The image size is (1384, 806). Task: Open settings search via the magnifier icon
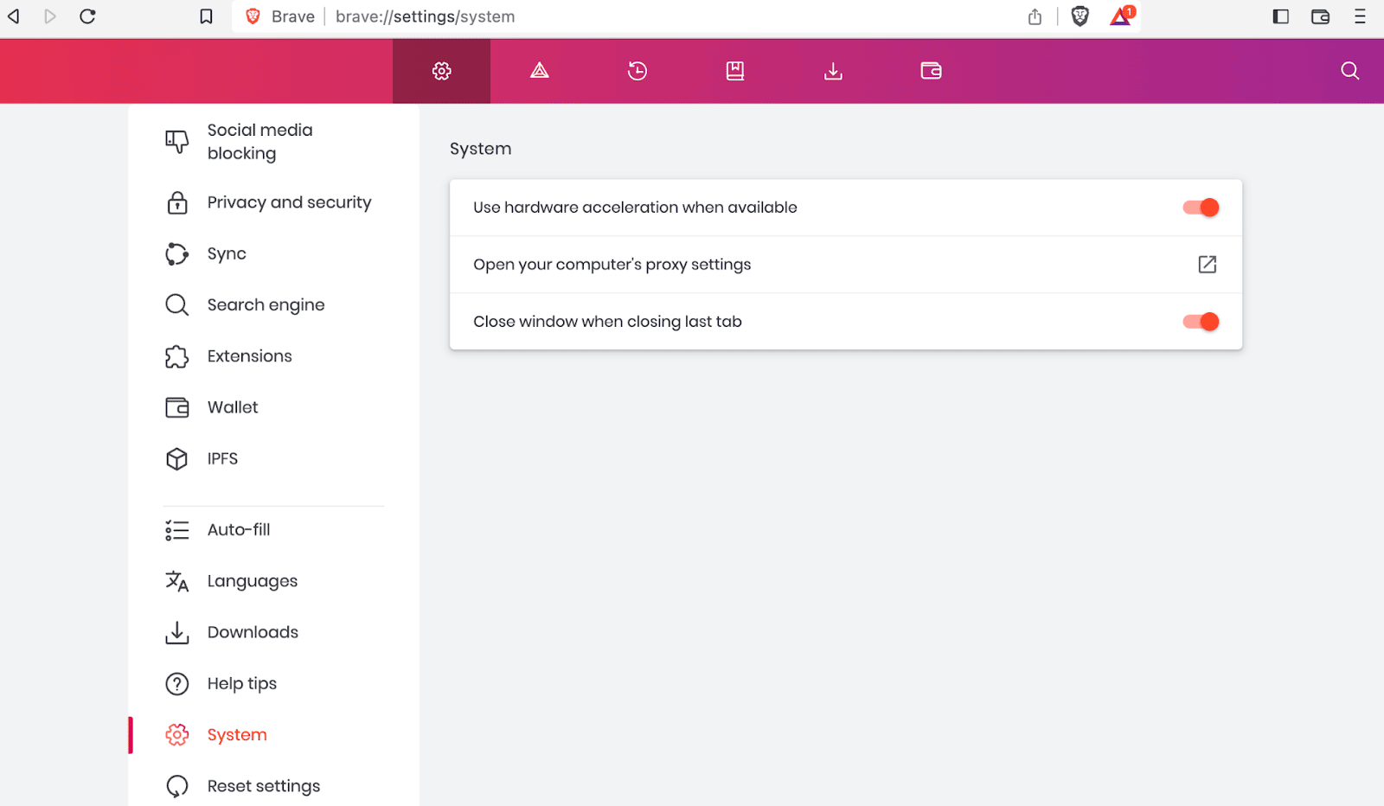coord(1349,71)
